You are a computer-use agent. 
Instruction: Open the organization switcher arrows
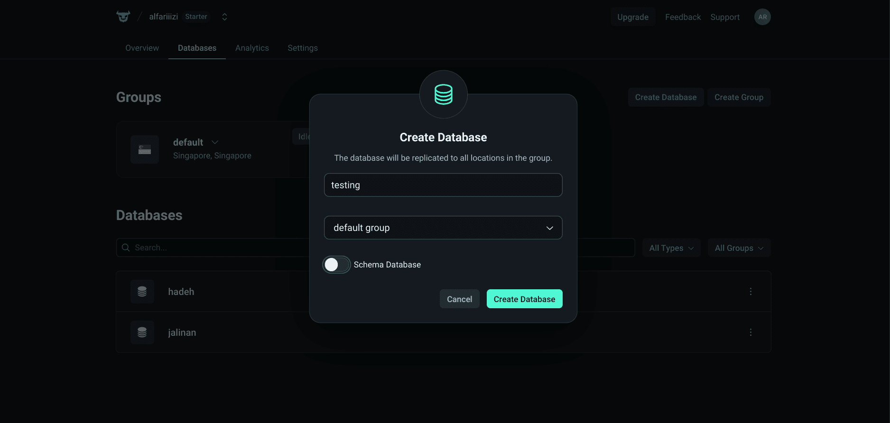(x=224, y=17)
